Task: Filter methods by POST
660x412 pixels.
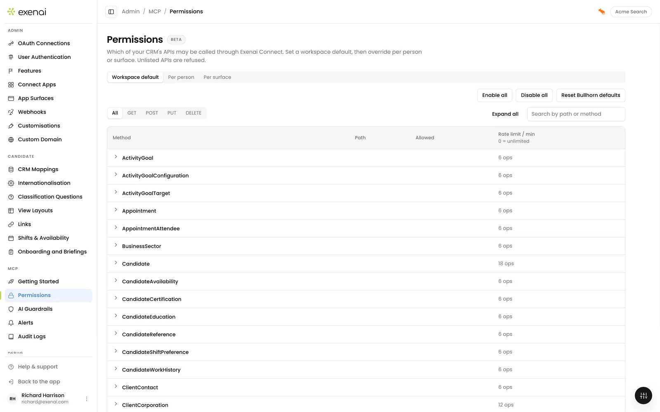Action: (x=152, y=113)
